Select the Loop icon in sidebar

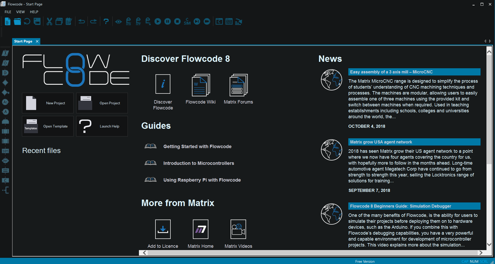click(x=5, y=122)
